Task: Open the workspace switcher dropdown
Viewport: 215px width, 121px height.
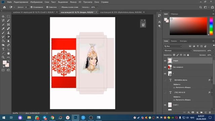Action: [x=206, y=7]
